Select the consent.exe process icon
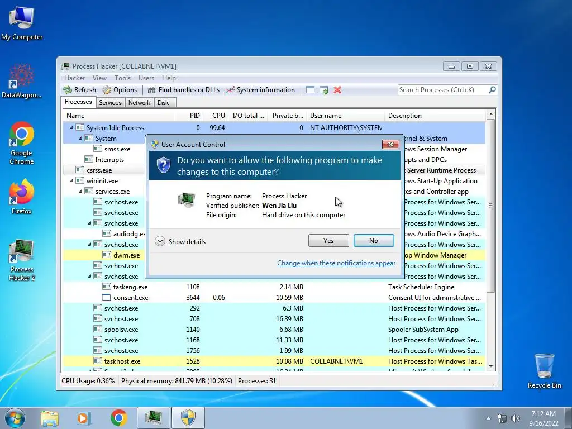 (107, 297)
